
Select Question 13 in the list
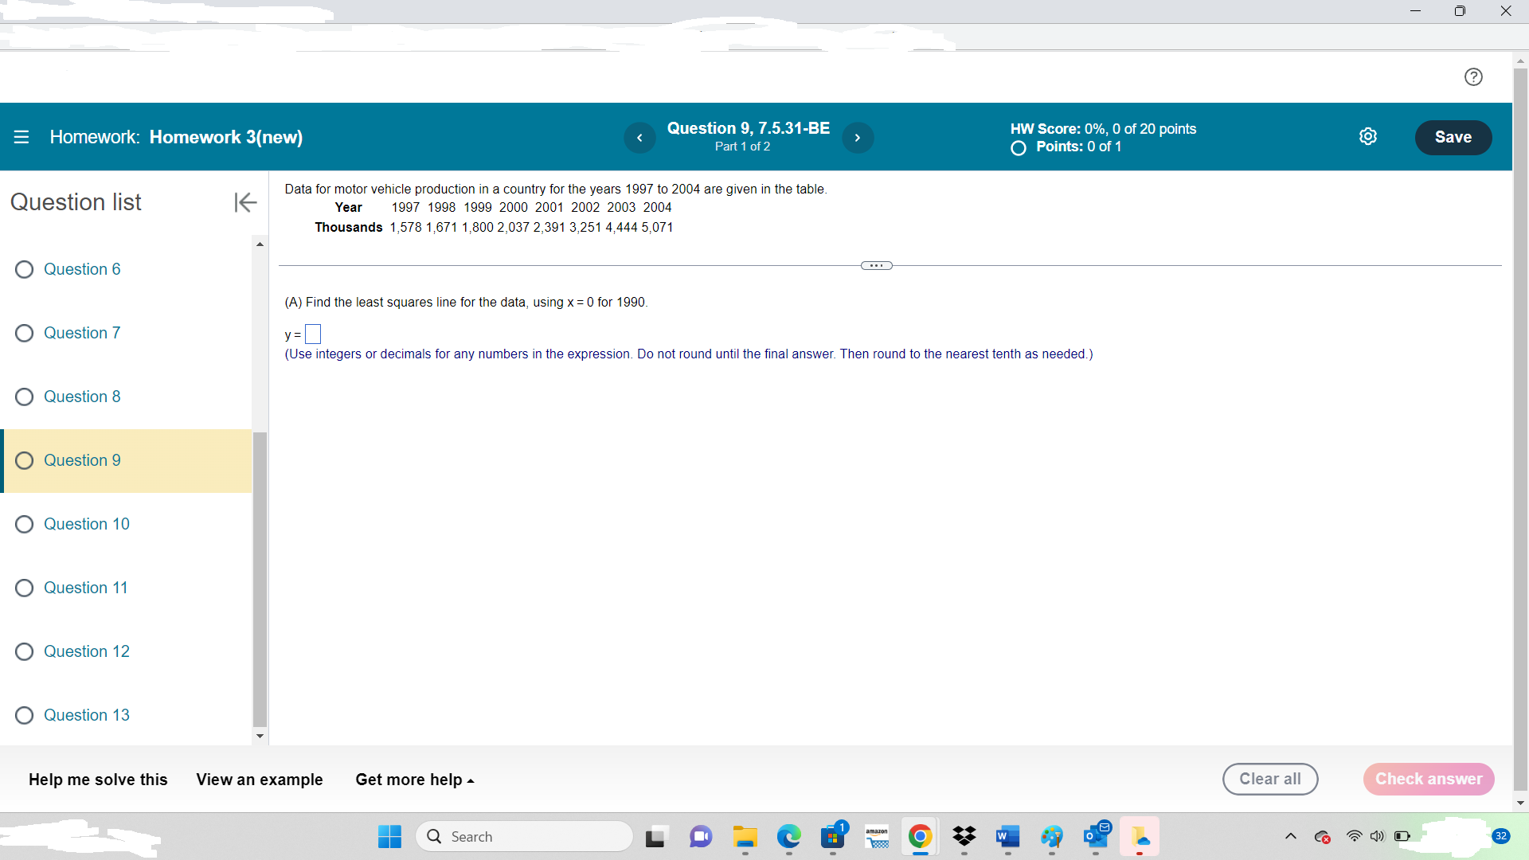(x=86, y=715)
